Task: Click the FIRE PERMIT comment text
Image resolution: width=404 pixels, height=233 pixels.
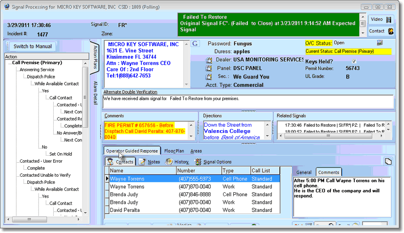Action: pyautogui.click(x=145, y=131)
